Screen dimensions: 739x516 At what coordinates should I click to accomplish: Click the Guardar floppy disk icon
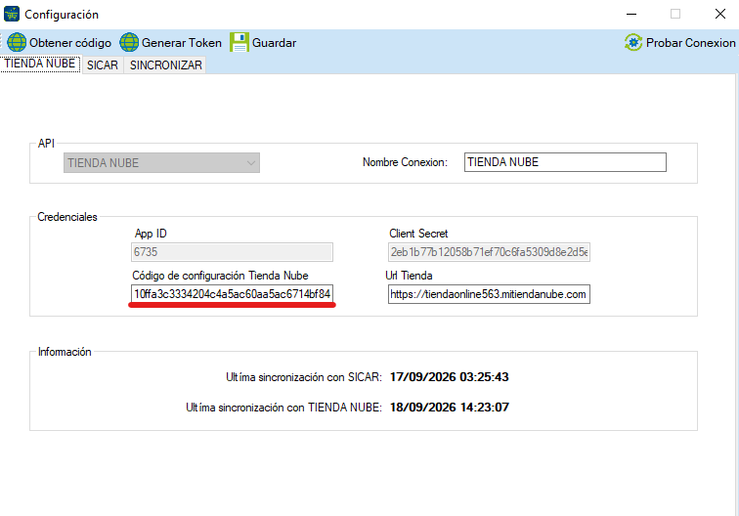tap(239, 42)
